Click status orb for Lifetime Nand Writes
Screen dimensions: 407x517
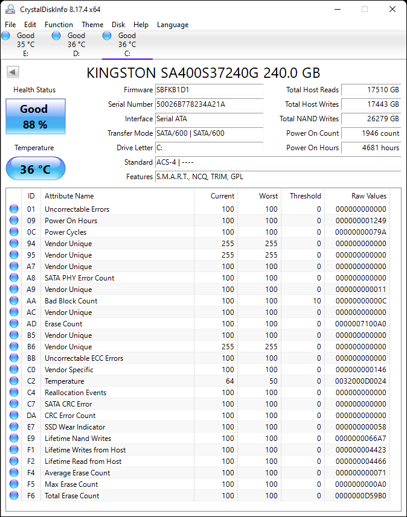(14, 438)
